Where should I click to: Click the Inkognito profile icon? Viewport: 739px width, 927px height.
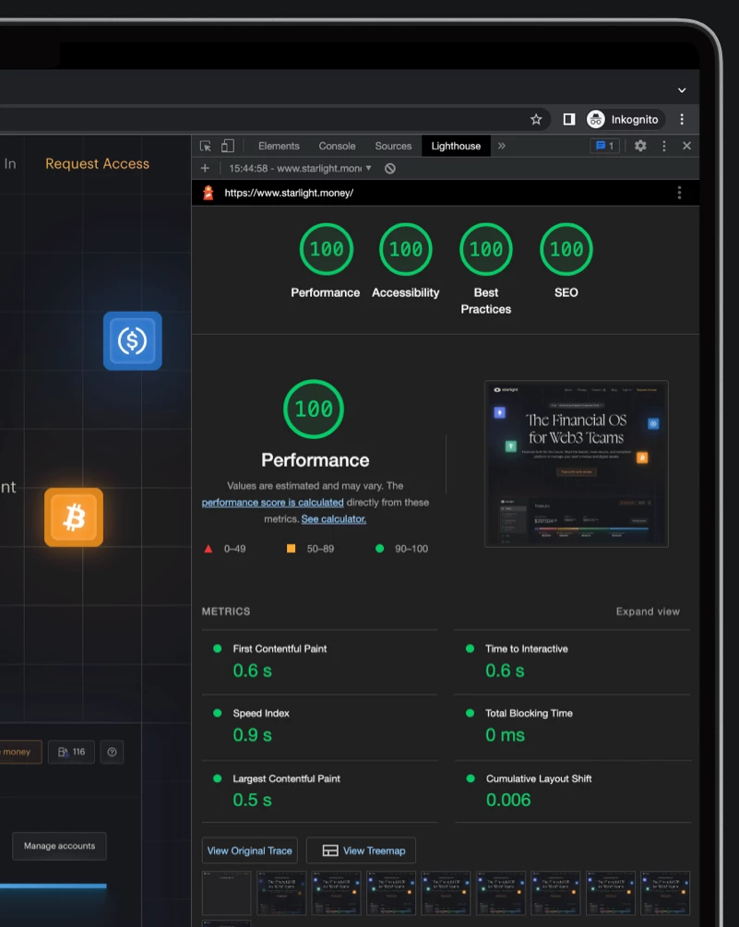coord(595,119)
